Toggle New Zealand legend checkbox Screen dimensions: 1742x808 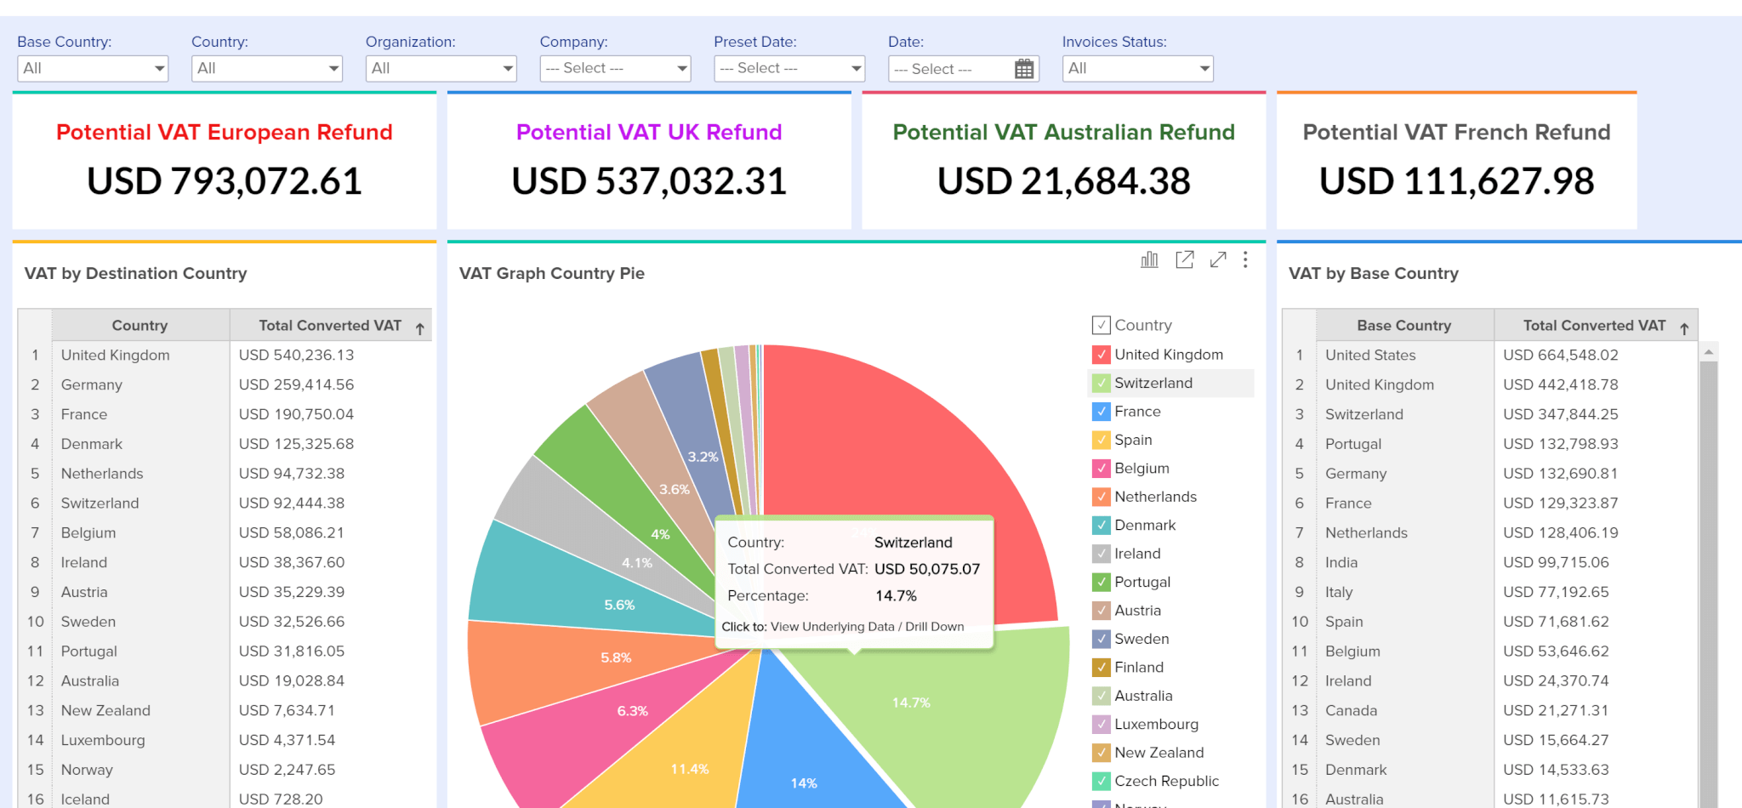(1101, 752)
